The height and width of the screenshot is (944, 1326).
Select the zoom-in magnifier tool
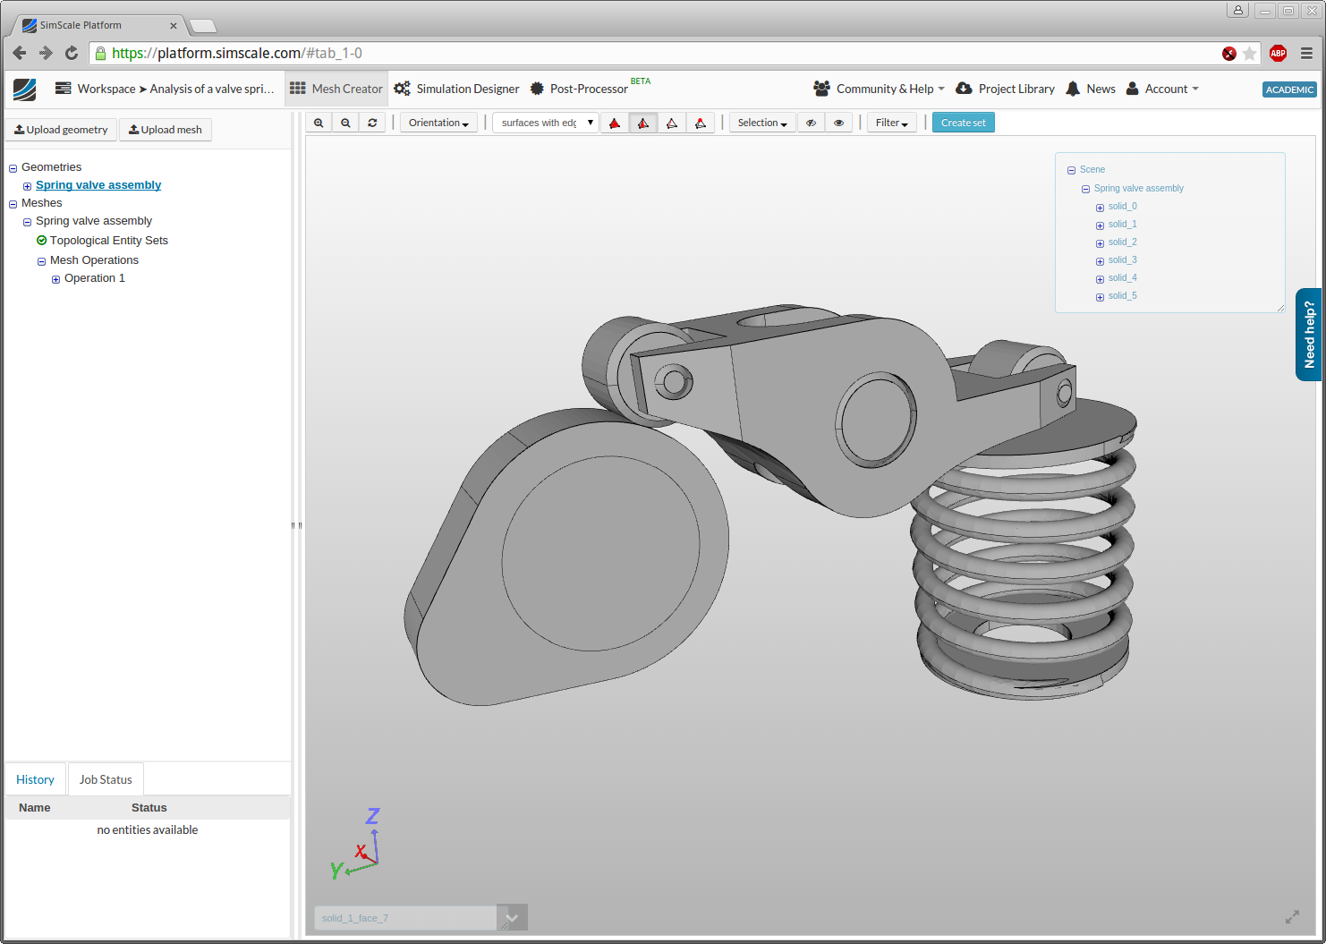(319, 122)
